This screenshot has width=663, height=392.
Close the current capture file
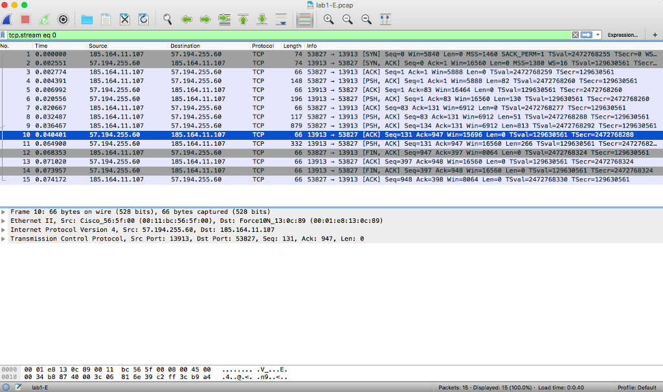pyautogui.click(x=124, y=19)
